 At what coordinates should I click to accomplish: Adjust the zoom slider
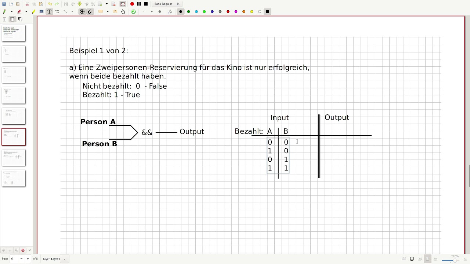tap(450, 260)
